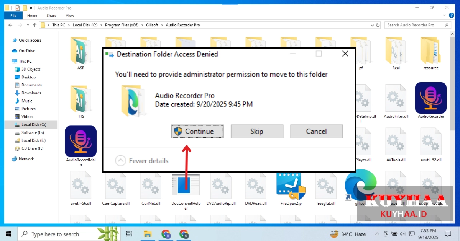This screenshot has width=460, height=241.
Task: Select CD Drive (F:) in the sidebar
Action: pyautogui.click(x=32, y=148)
